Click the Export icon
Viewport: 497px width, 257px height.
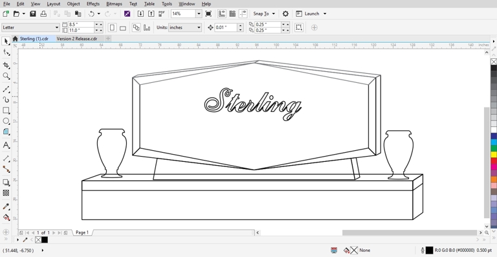(x=151, y=14)
